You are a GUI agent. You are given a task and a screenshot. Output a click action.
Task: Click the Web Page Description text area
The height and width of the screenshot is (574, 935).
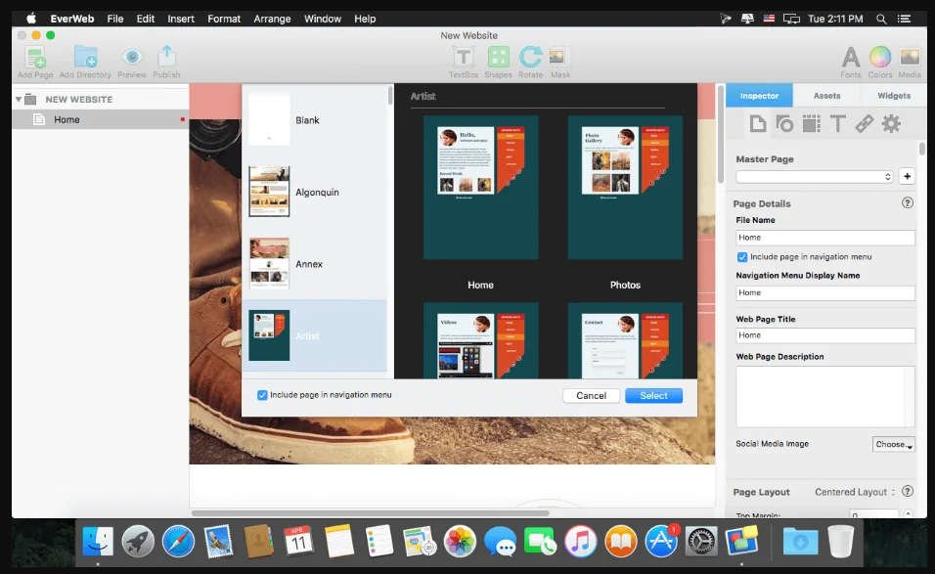(x=824, y=396)
